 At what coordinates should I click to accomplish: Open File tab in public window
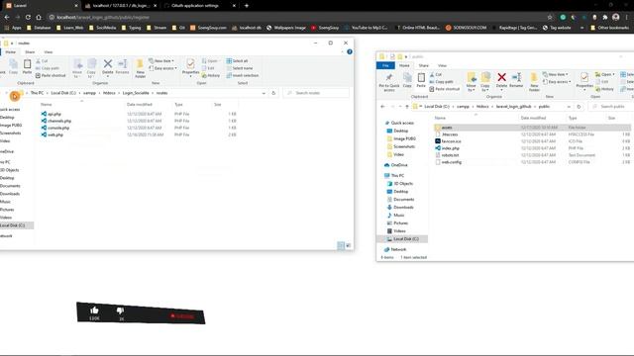click(x=385, y=65)
